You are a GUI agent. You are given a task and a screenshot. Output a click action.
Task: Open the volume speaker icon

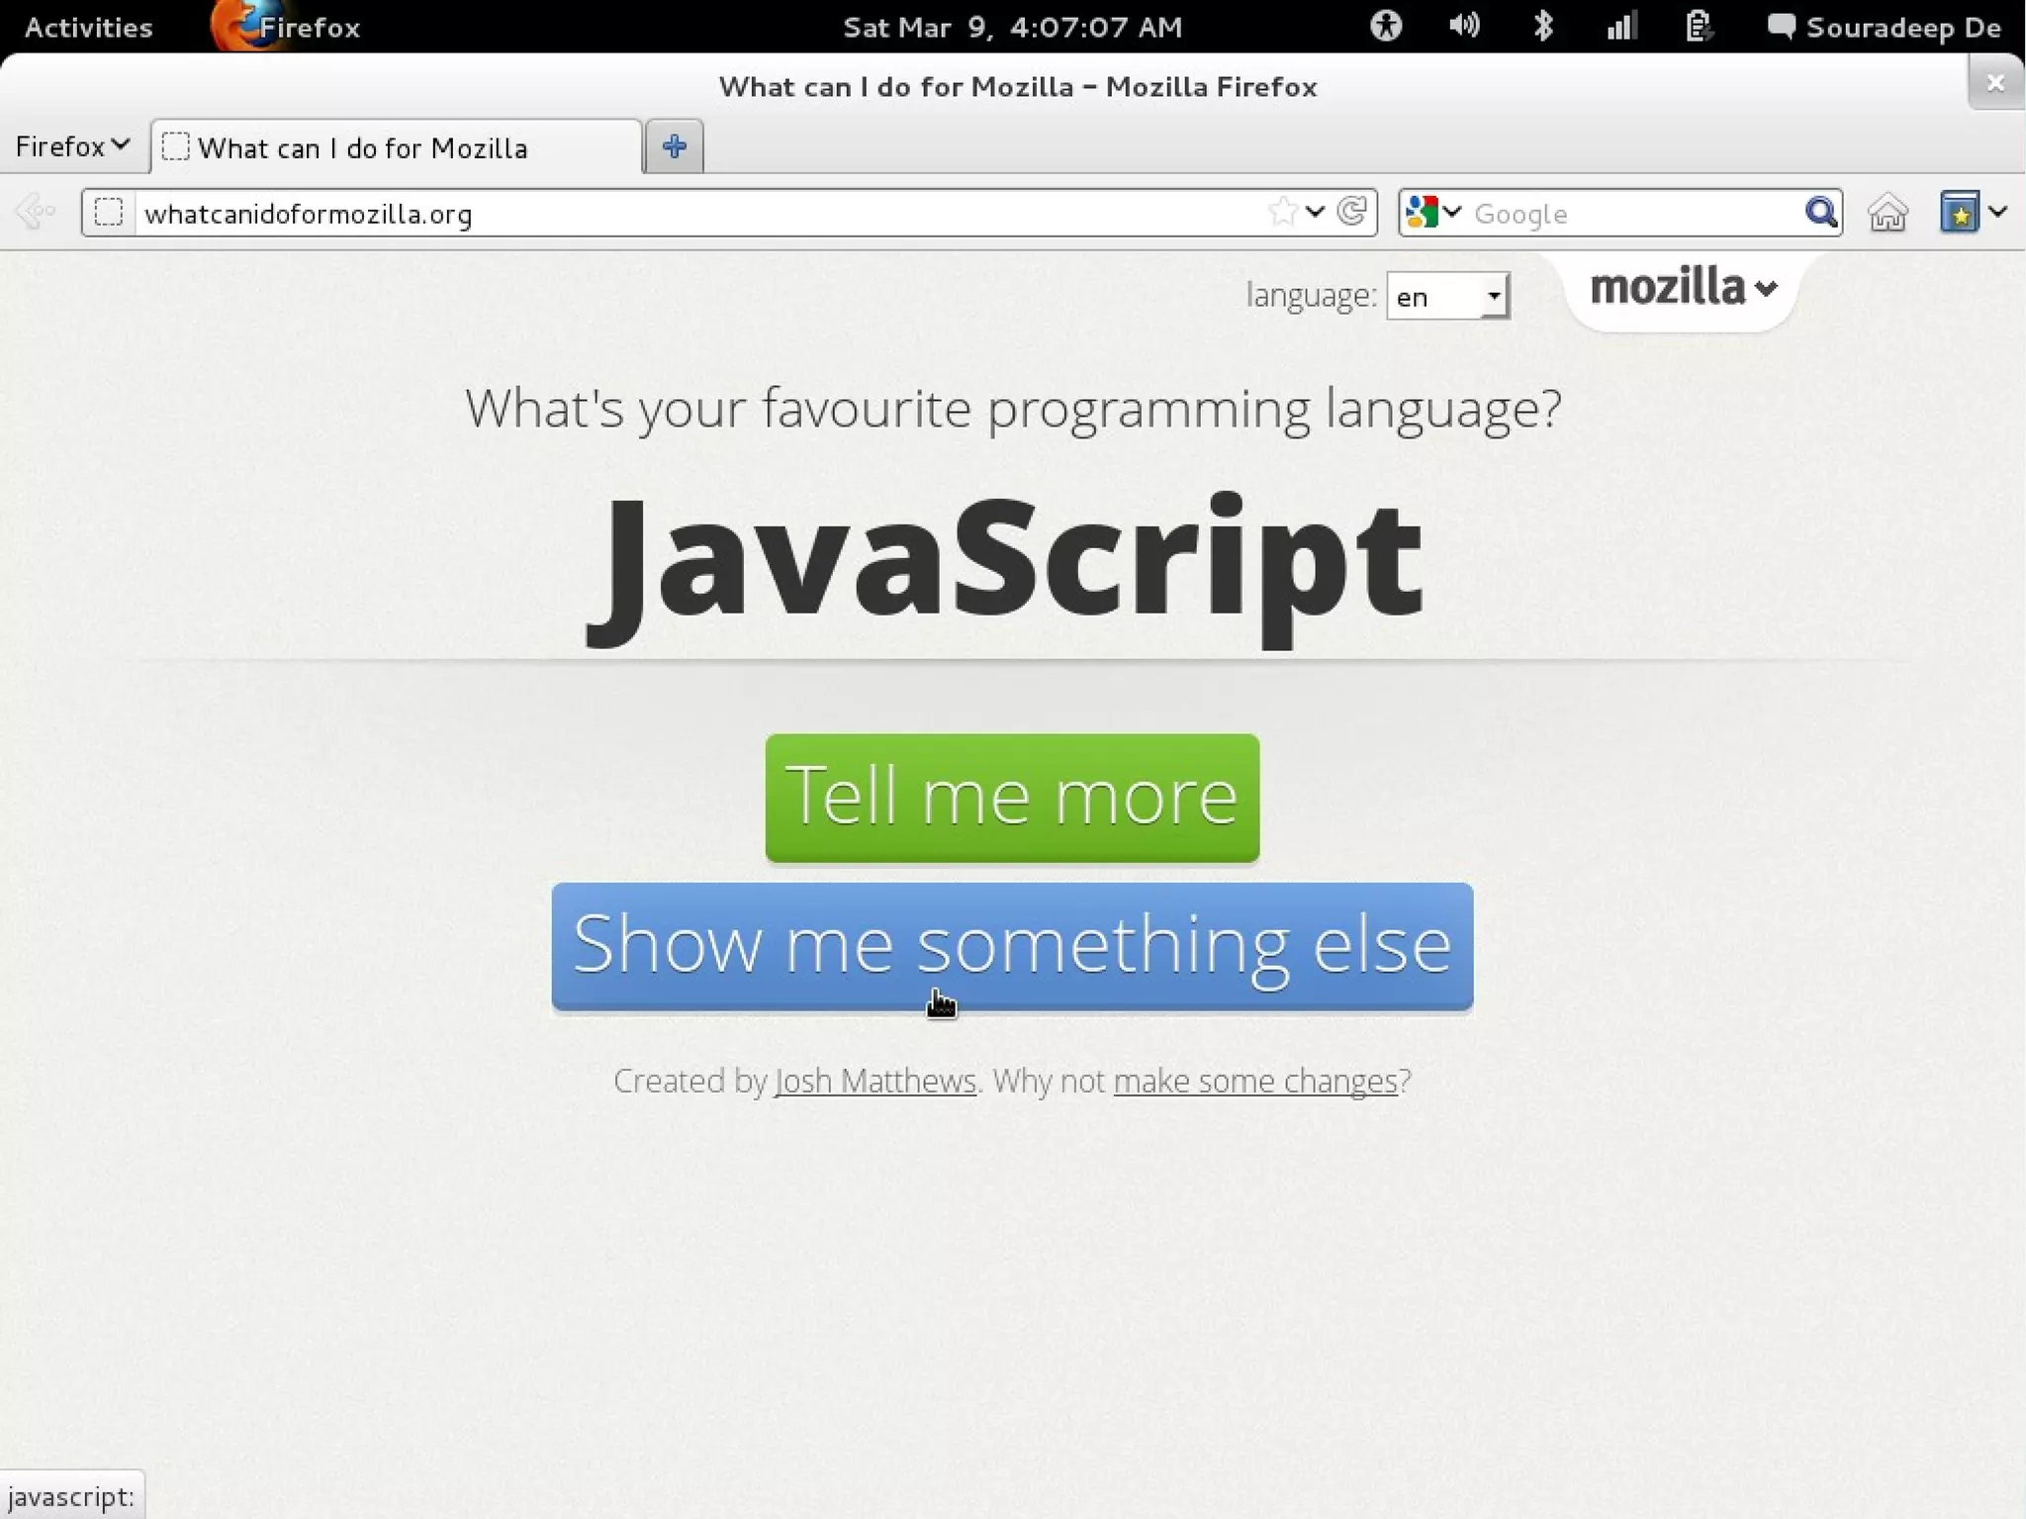click(x=1464, y=26)
